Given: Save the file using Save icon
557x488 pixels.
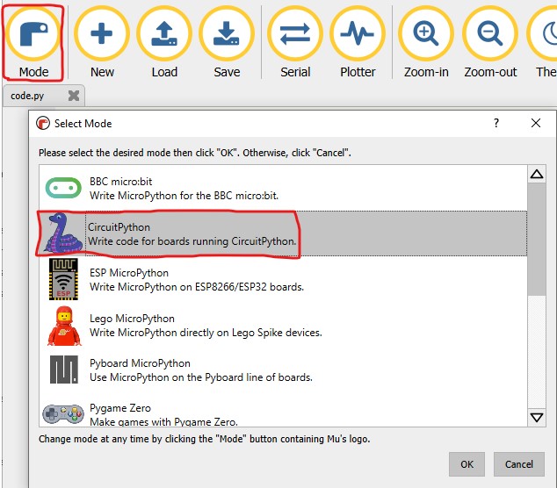Looking at the screenshot, I should click(227, 41).
